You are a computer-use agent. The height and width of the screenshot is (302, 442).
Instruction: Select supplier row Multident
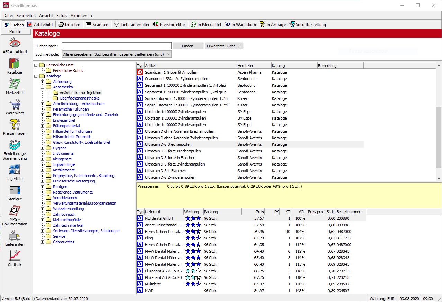251,284
